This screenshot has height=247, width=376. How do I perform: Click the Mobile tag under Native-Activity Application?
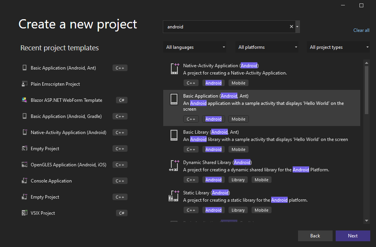pyautogui.click(x=239, y=83)
